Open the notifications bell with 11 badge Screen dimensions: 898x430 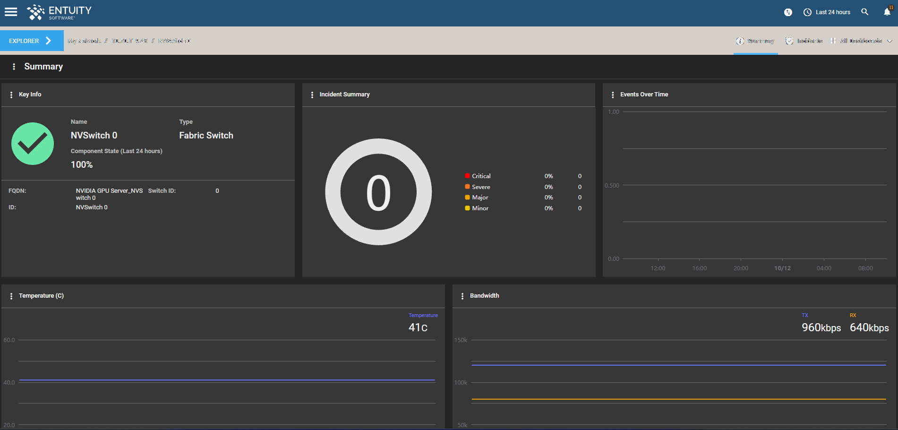click(888, 11)
